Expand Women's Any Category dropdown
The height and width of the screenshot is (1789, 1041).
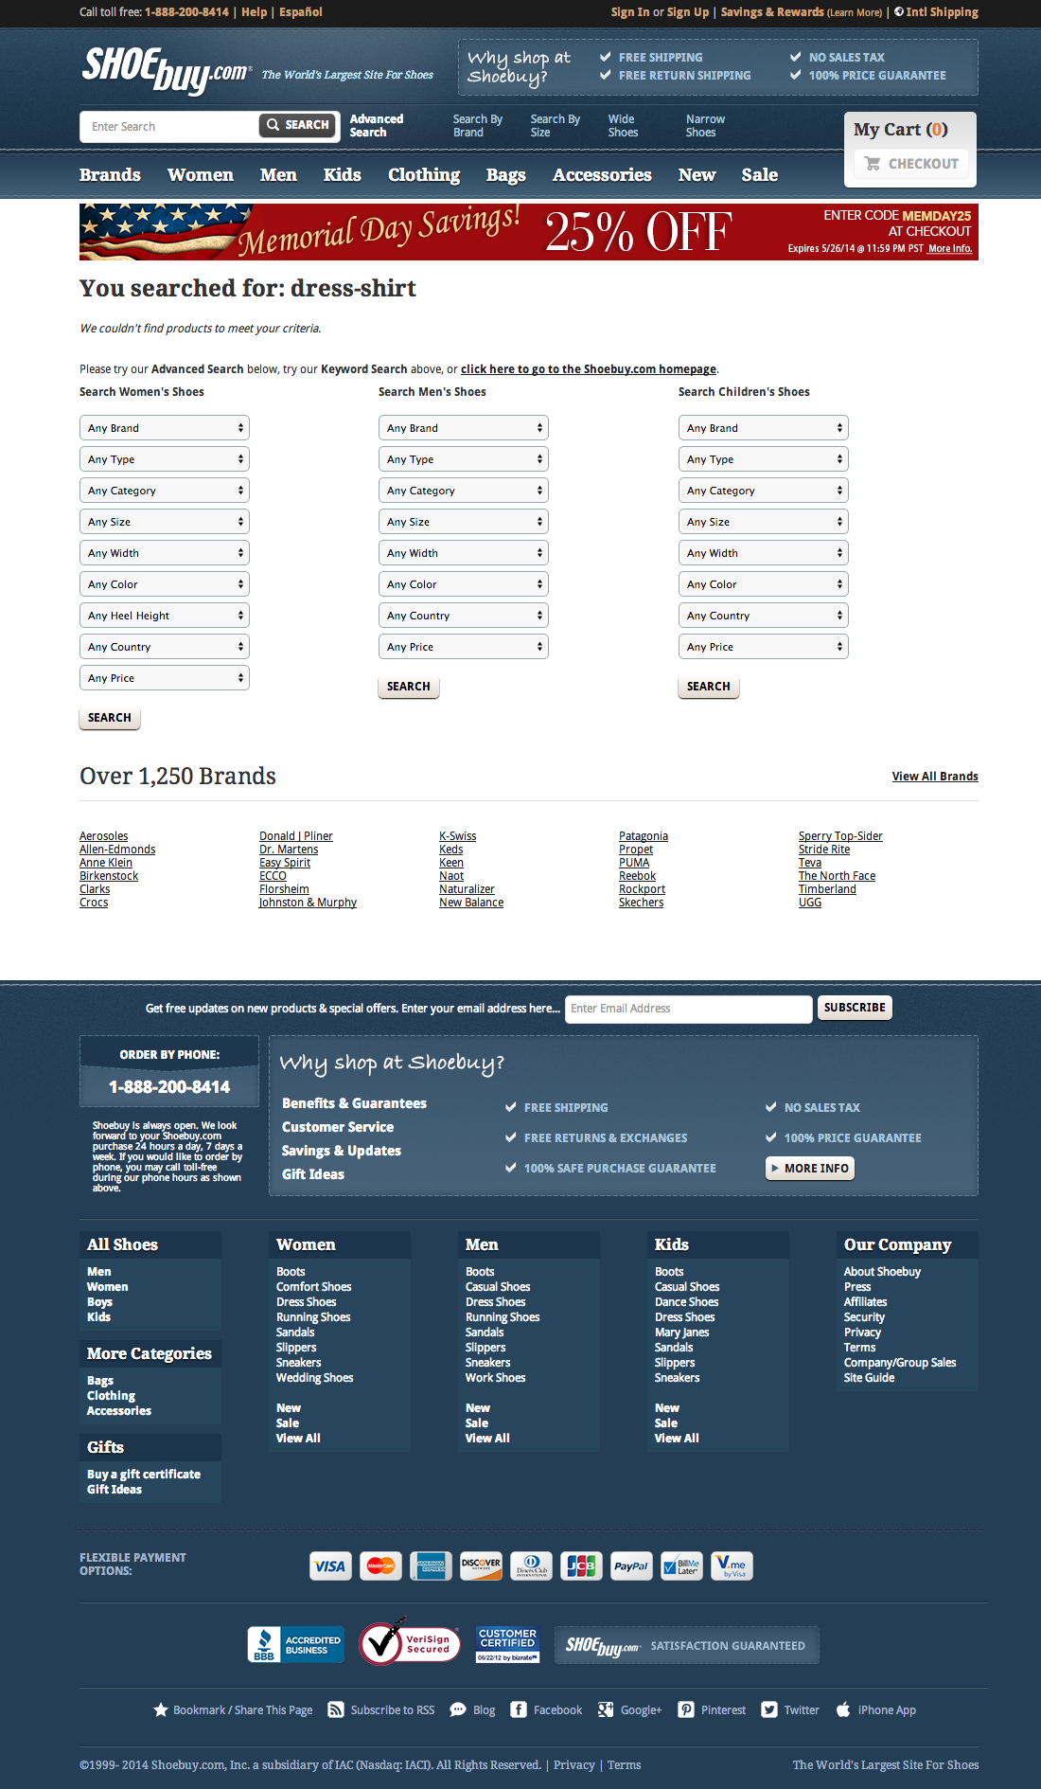pos(165,491)
